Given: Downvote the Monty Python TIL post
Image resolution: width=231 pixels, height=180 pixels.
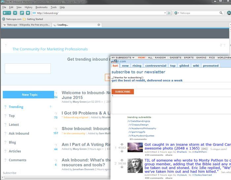Looking at the screenshot, I should click(122, 167).
